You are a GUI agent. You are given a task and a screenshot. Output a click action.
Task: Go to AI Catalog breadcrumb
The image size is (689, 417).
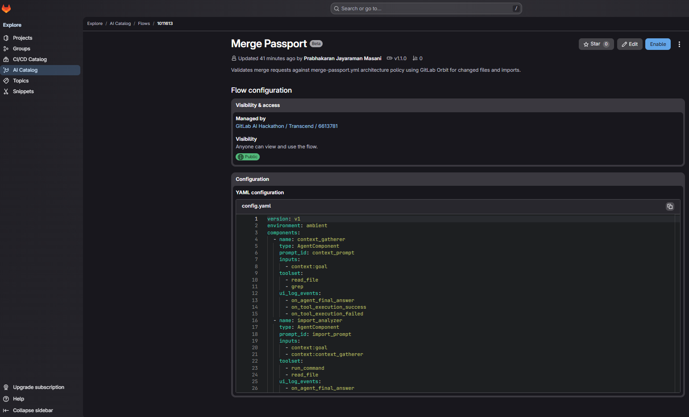(x=120, y=24)
